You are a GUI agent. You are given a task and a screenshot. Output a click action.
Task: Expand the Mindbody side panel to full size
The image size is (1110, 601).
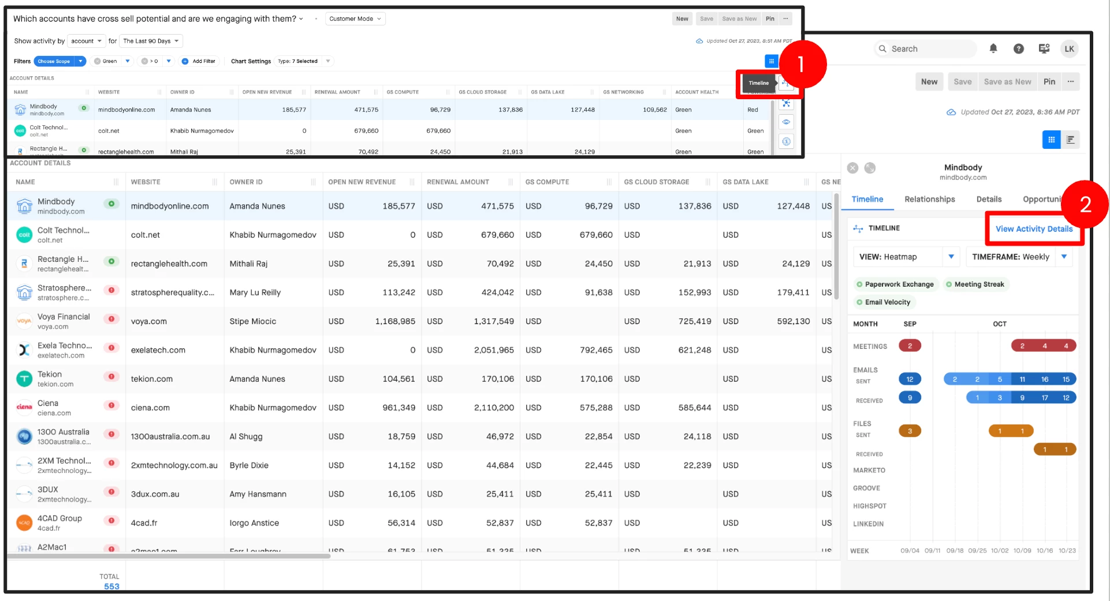(x=870, y=168)
